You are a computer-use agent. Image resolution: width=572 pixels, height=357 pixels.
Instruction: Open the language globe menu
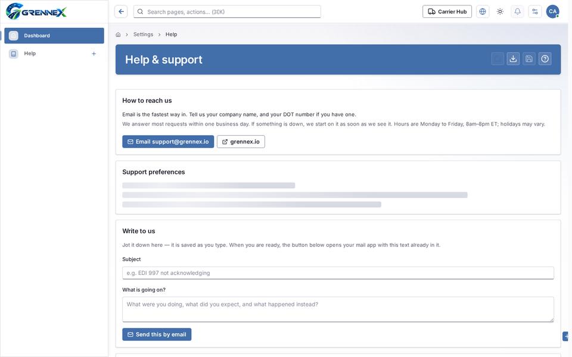click(x=483, y=12)
